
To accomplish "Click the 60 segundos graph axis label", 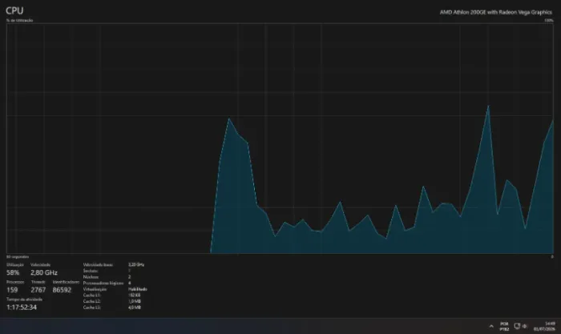I will [x=18, y=257].
